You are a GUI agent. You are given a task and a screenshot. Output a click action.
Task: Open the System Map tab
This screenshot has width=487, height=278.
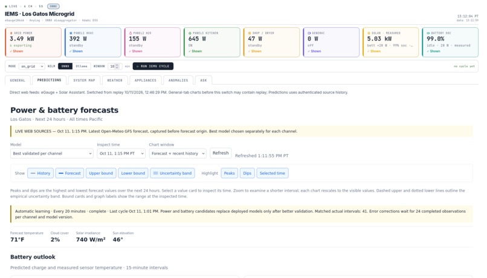(x=84, y=80)
